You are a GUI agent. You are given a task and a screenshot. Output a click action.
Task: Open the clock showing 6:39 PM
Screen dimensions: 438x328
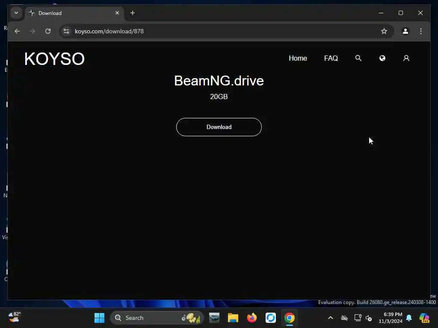[390, 318]
